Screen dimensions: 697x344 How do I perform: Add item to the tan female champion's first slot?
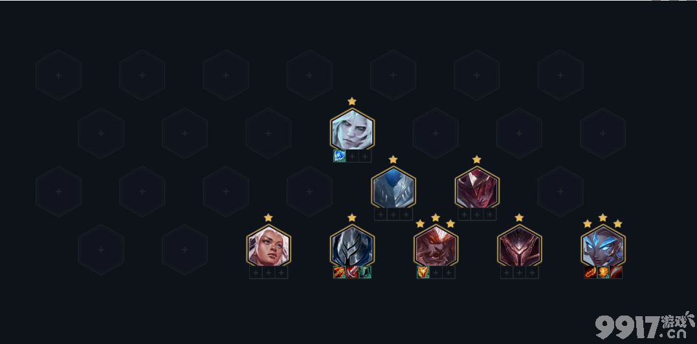(x=256, y=272)
